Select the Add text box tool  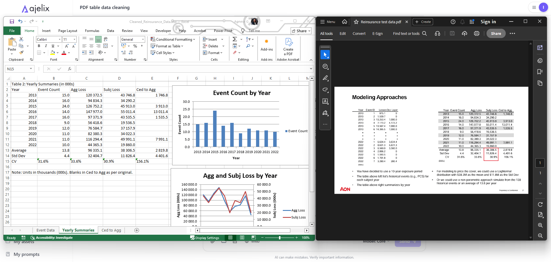point(325,101)
